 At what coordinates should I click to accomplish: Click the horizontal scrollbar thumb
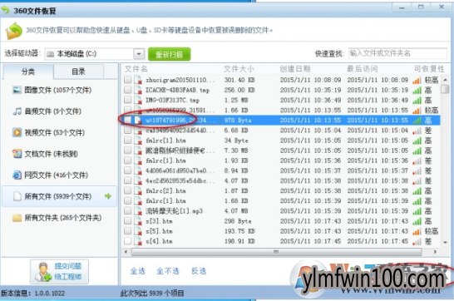coord(276,252)
